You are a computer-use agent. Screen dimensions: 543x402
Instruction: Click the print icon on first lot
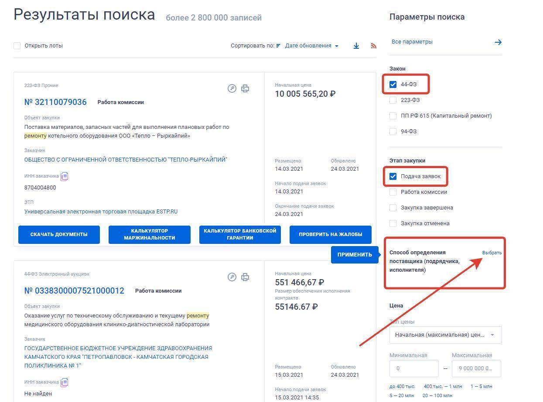click(x=245, y=88)
